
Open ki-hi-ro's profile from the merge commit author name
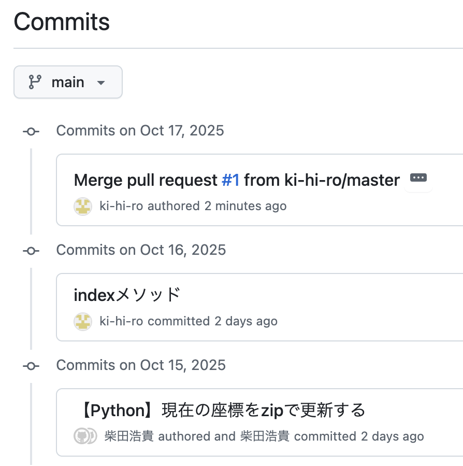pyautogui.click(x=121, y=206)
